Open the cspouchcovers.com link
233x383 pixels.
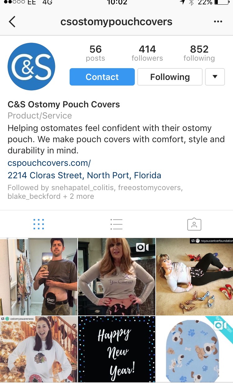[x=49, y=163]
